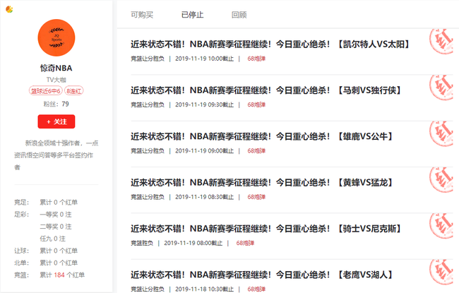Click the 2019-11-19 10:00截止 deadline

click(205, 59)
